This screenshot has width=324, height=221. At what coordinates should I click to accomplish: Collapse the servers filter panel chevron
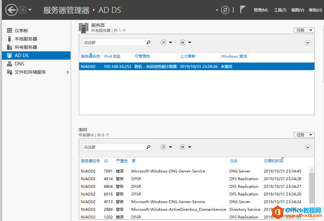308,42
